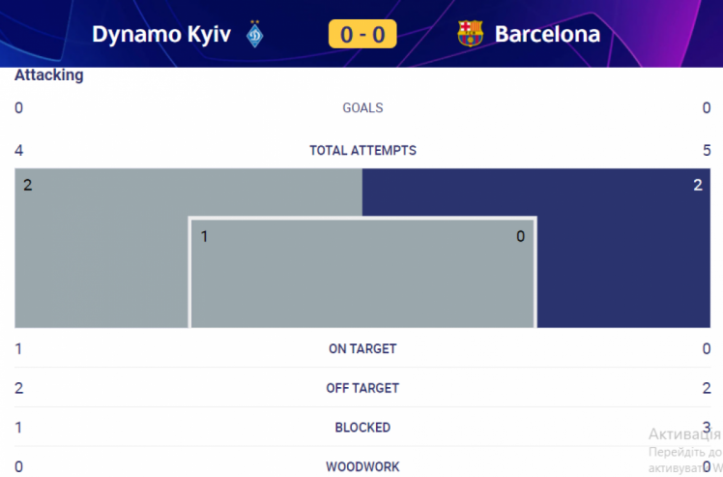This screenshot has width=723, height=477.
Task: Click the FC Barcelona club crest icon
Action: pos(470,33)
